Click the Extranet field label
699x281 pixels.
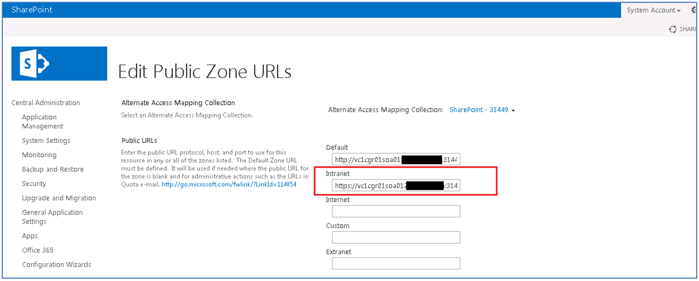(338, 252)
